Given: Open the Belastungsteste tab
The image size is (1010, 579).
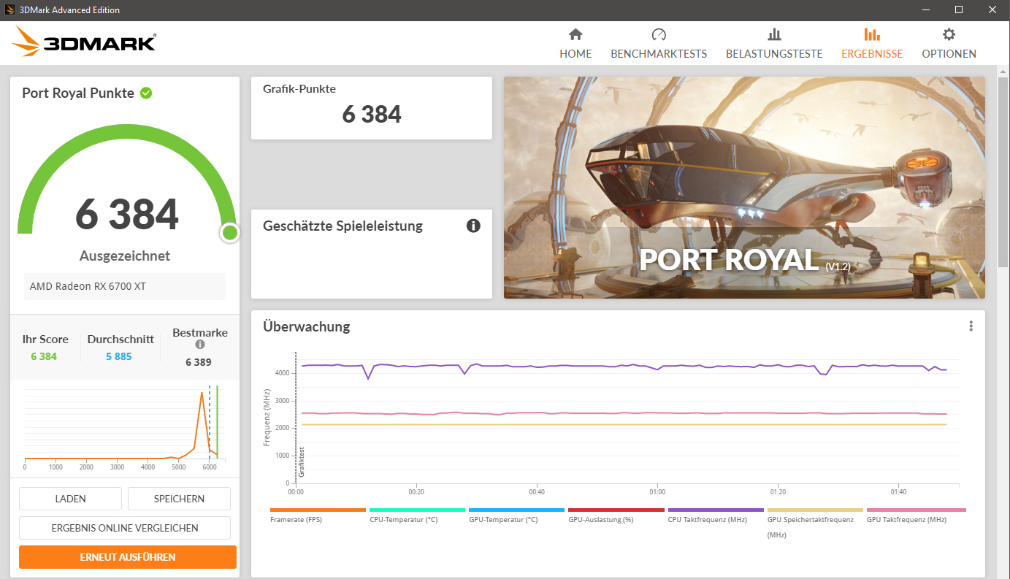Looking at the screenshot, I should (x=774, y=44).
